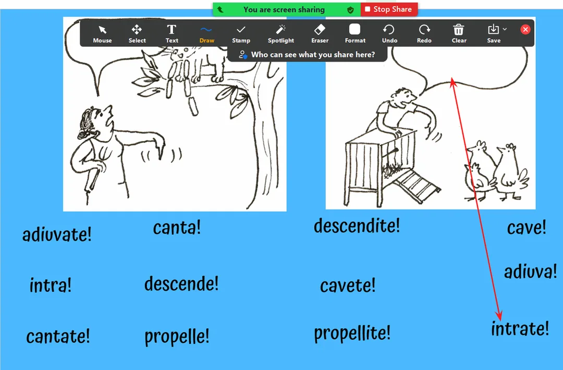Enable the Spotlight tool
Image resolution: width=563 pixels, height=370 pixels.
(x=281, y=33)
